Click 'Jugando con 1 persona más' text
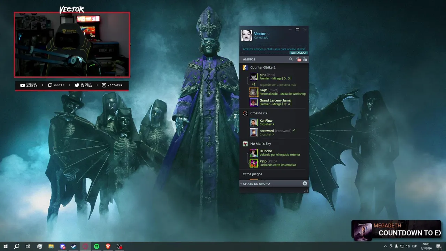 click(278, 85)
